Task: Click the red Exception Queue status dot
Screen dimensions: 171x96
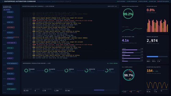Action: click(x=158, y=1)
